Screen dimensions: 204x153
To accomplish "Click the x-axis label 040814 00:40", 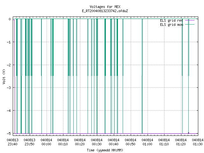I will [x=113, y=142].
